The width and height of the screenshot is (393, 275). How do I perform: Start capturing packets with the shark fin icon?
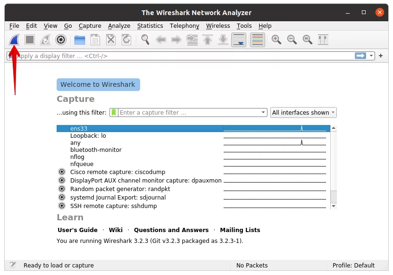pyautogui.click(x=14, y=40)
